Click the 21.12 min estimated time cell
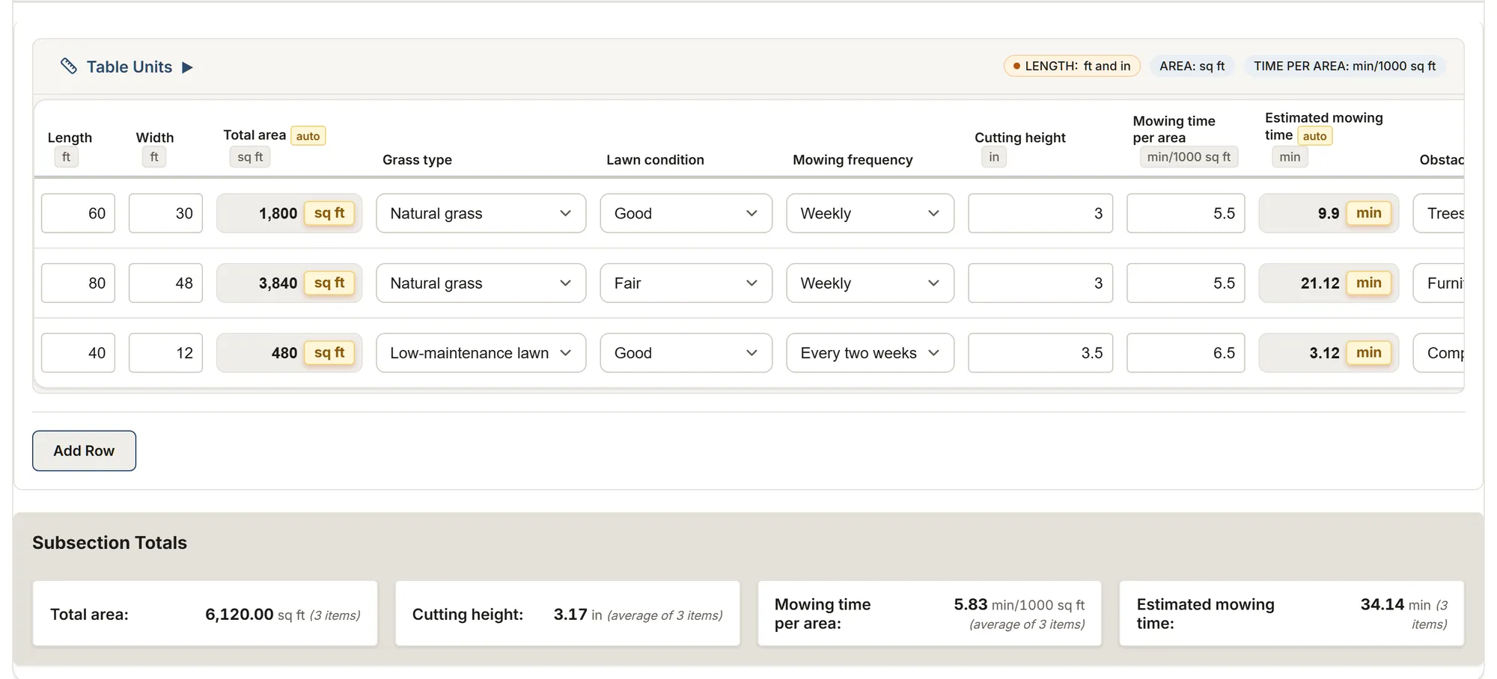This screenshot has height=679, width=1497. coord(1329,283)
